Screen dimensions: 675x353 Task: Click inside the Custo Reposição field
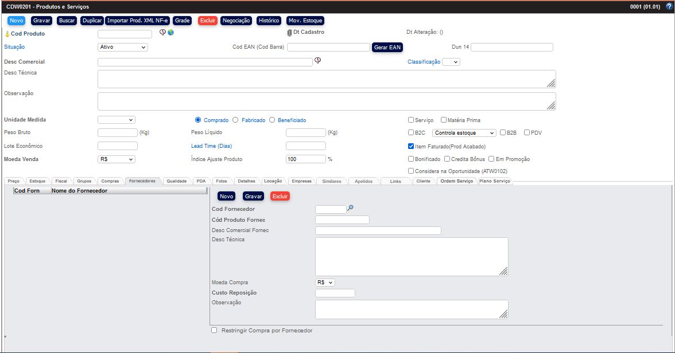pos(335,292)
